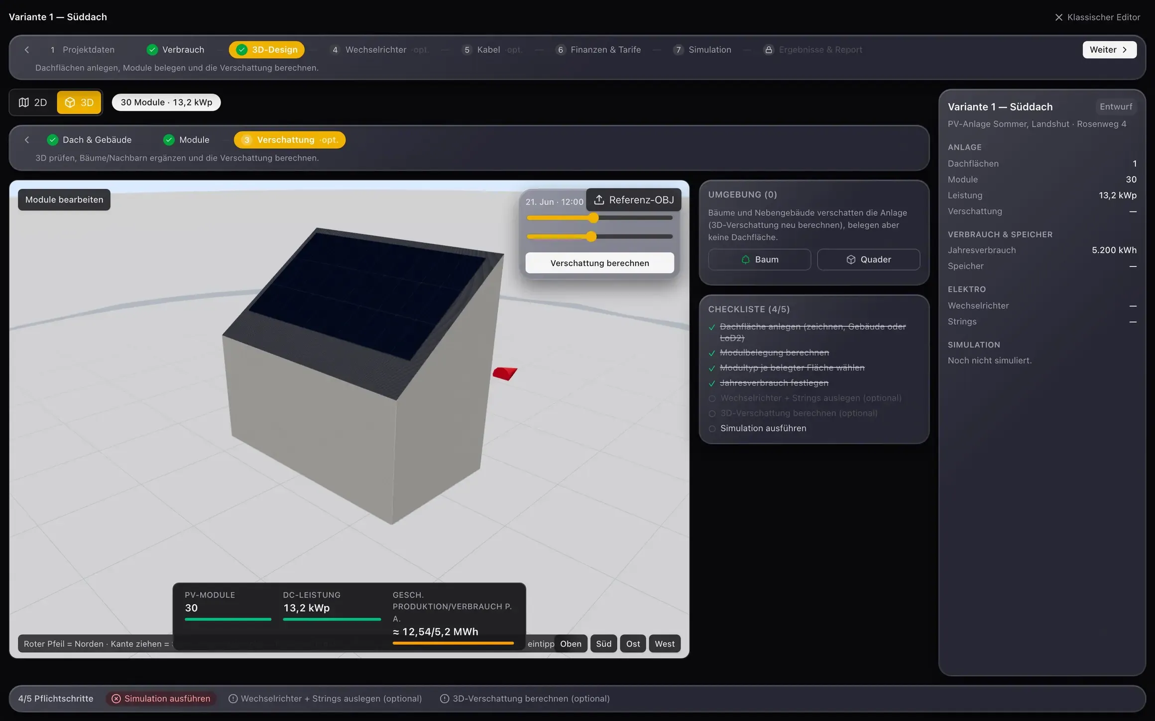Click the green check icon next to Verbrauch

pyautogui.click(x=152, y=50)
